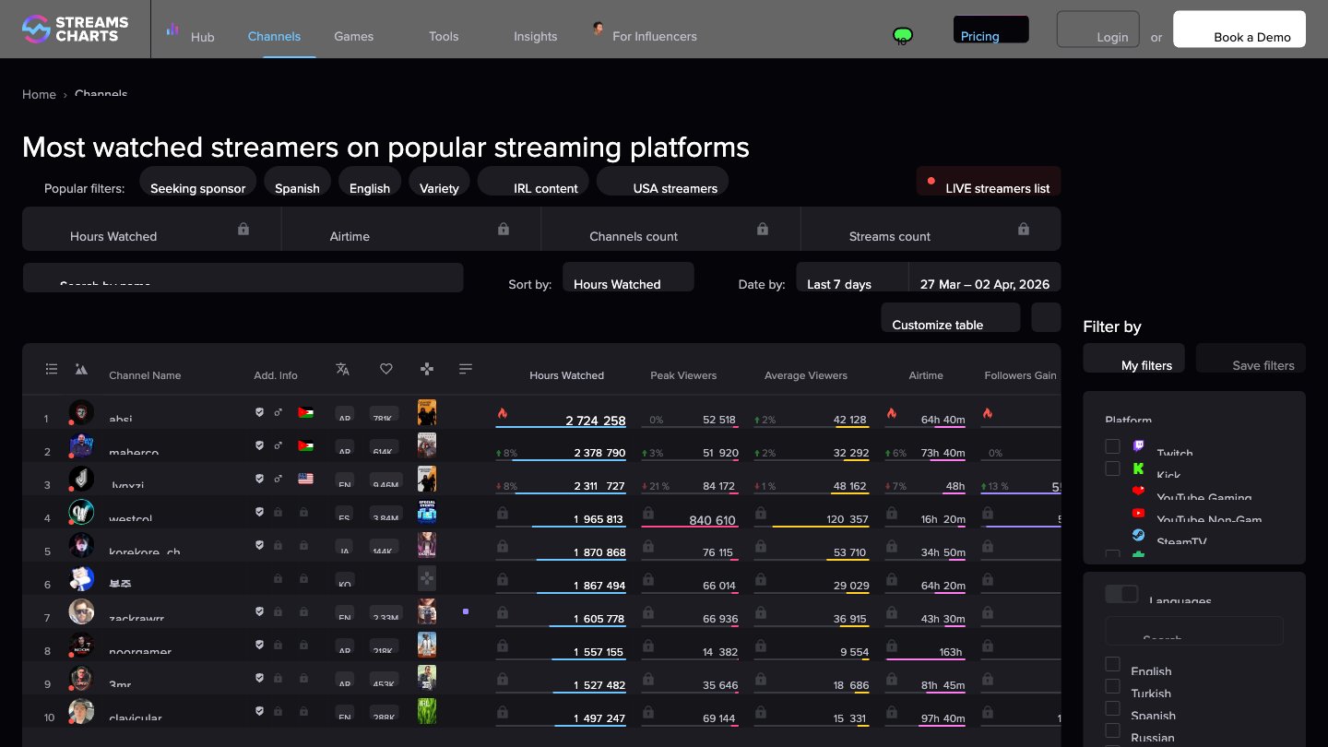Viewport: 1328px width, 747px height.
Task: Sort by Peak Viewers column header
Action: pyautogui.click(x=683, y=375)
